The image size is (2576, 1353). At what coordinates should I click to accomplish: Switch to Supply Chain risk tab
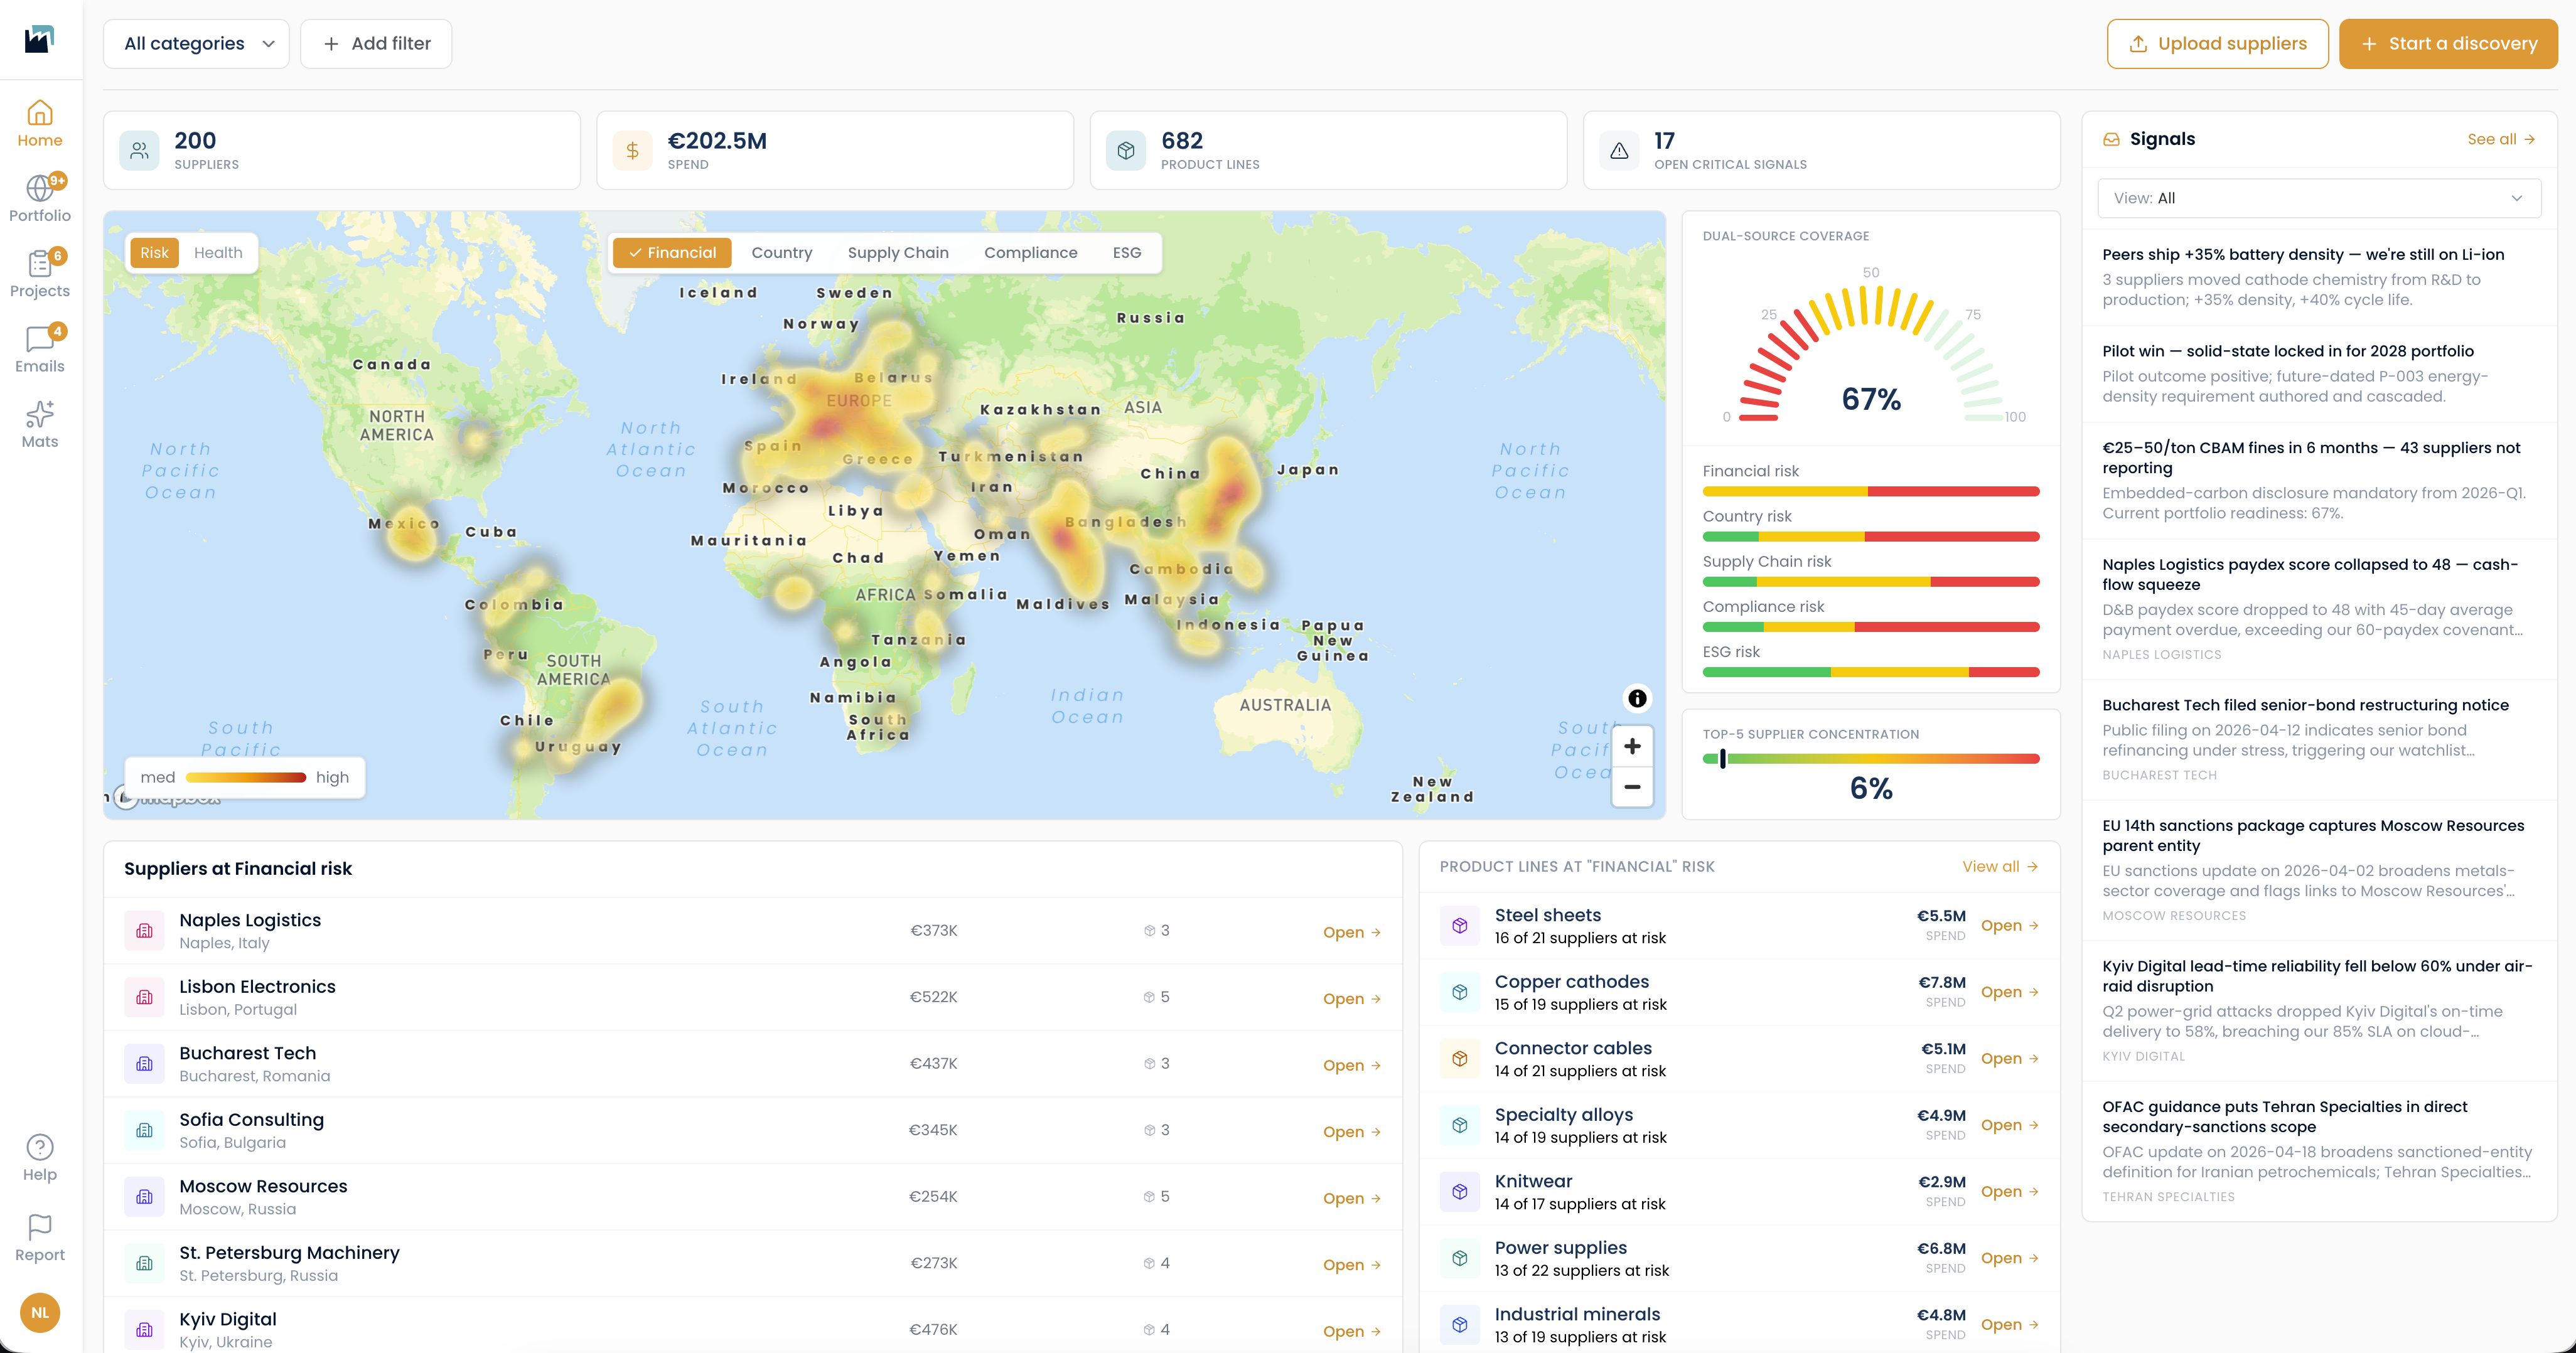(898, 253)
